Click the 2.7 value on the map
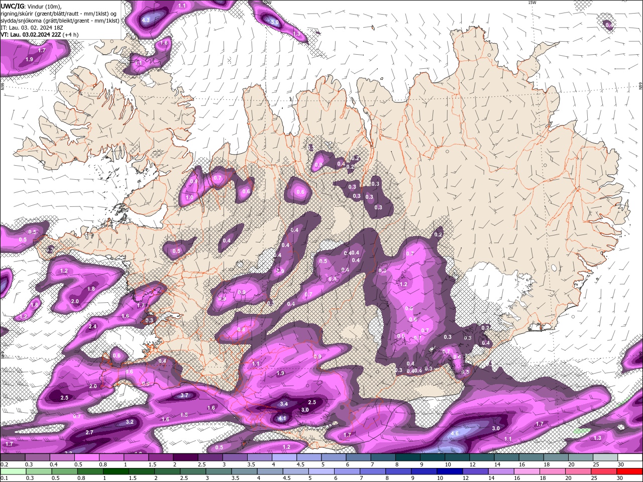Viewport: 643px width, 482px height. coord(89,432)
